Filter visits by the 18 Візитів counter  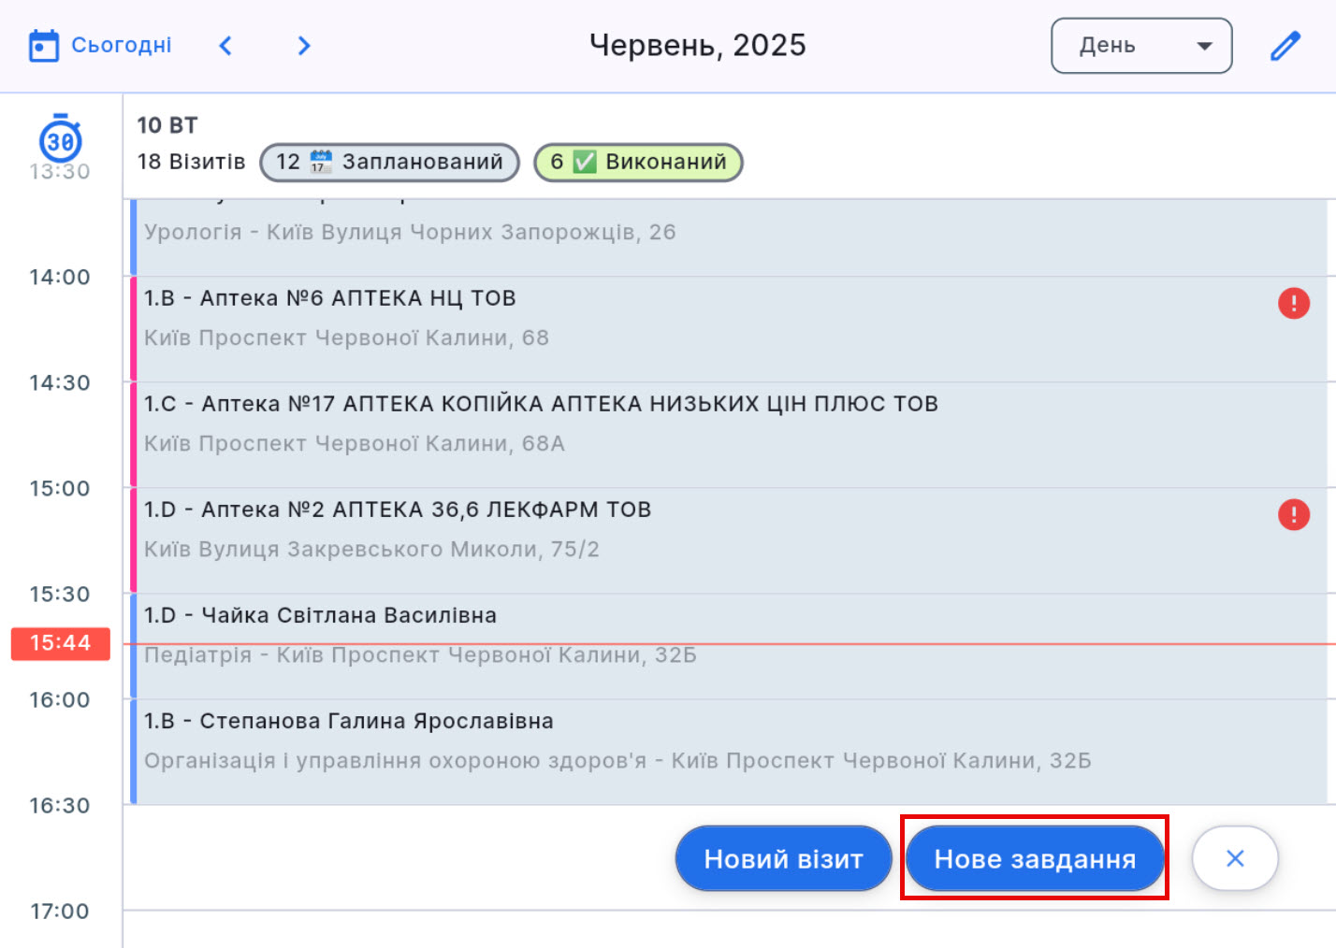tap(191, 161)
